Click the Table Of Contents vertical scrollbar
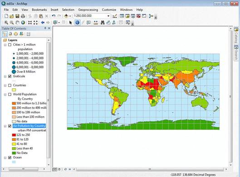The width and height of the screenshot is (240, 177). point(49,100)
